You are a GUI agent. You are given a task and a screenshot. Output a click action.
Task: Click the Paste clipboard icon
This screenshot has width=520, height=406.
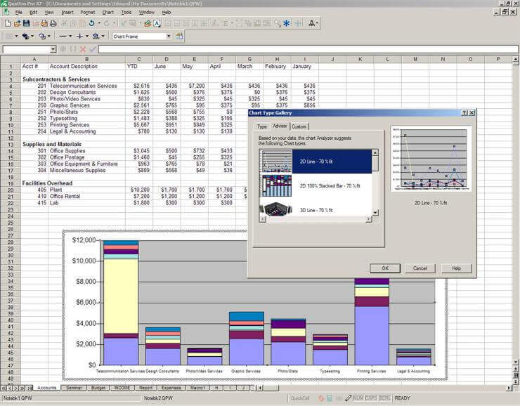(x=83, y=23)
